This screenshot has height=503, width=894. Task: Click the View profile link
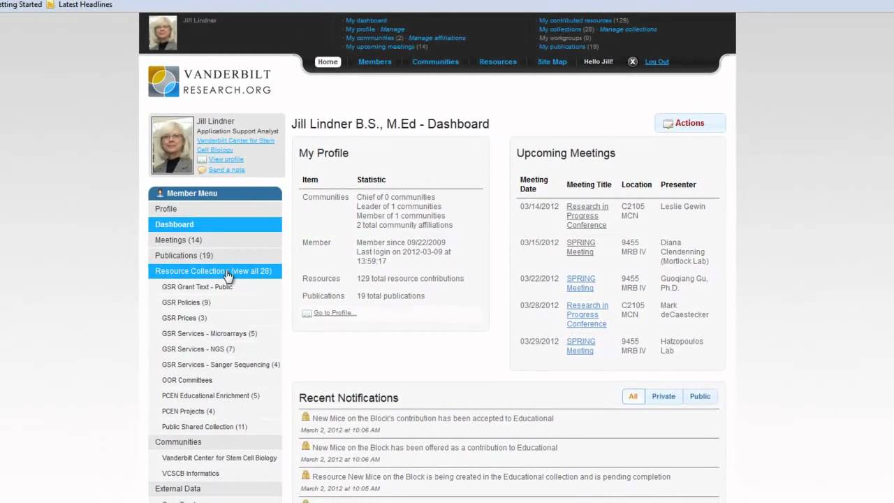(226, 159)
